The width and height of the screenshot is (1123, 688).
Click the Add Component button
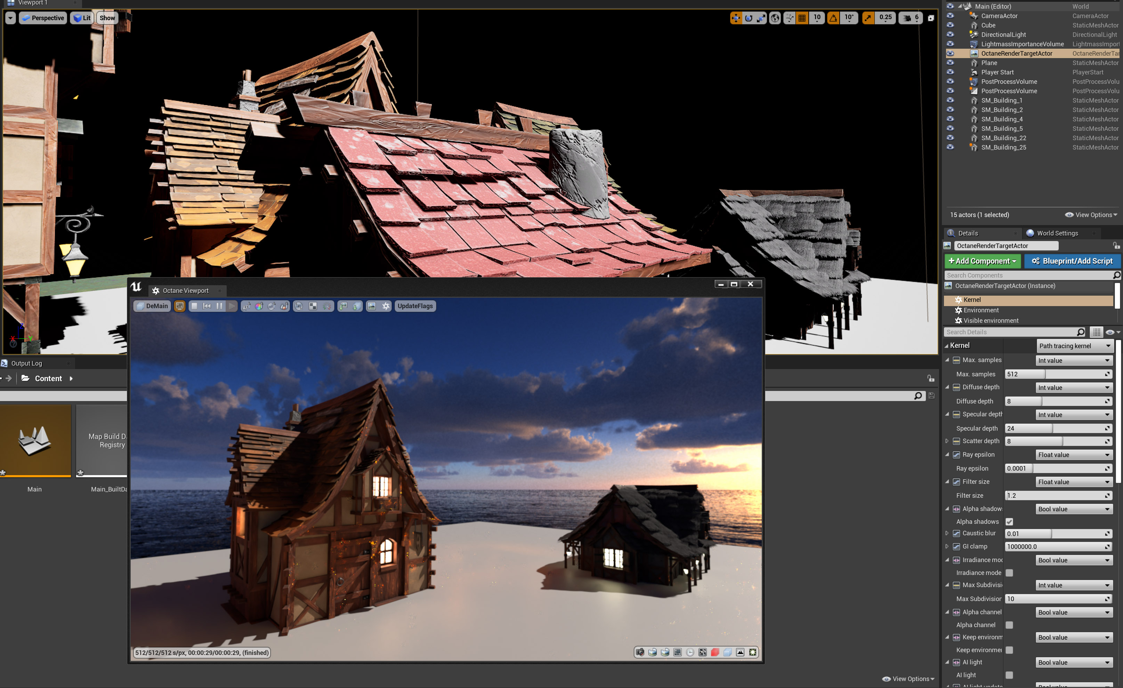click(982, 261)
